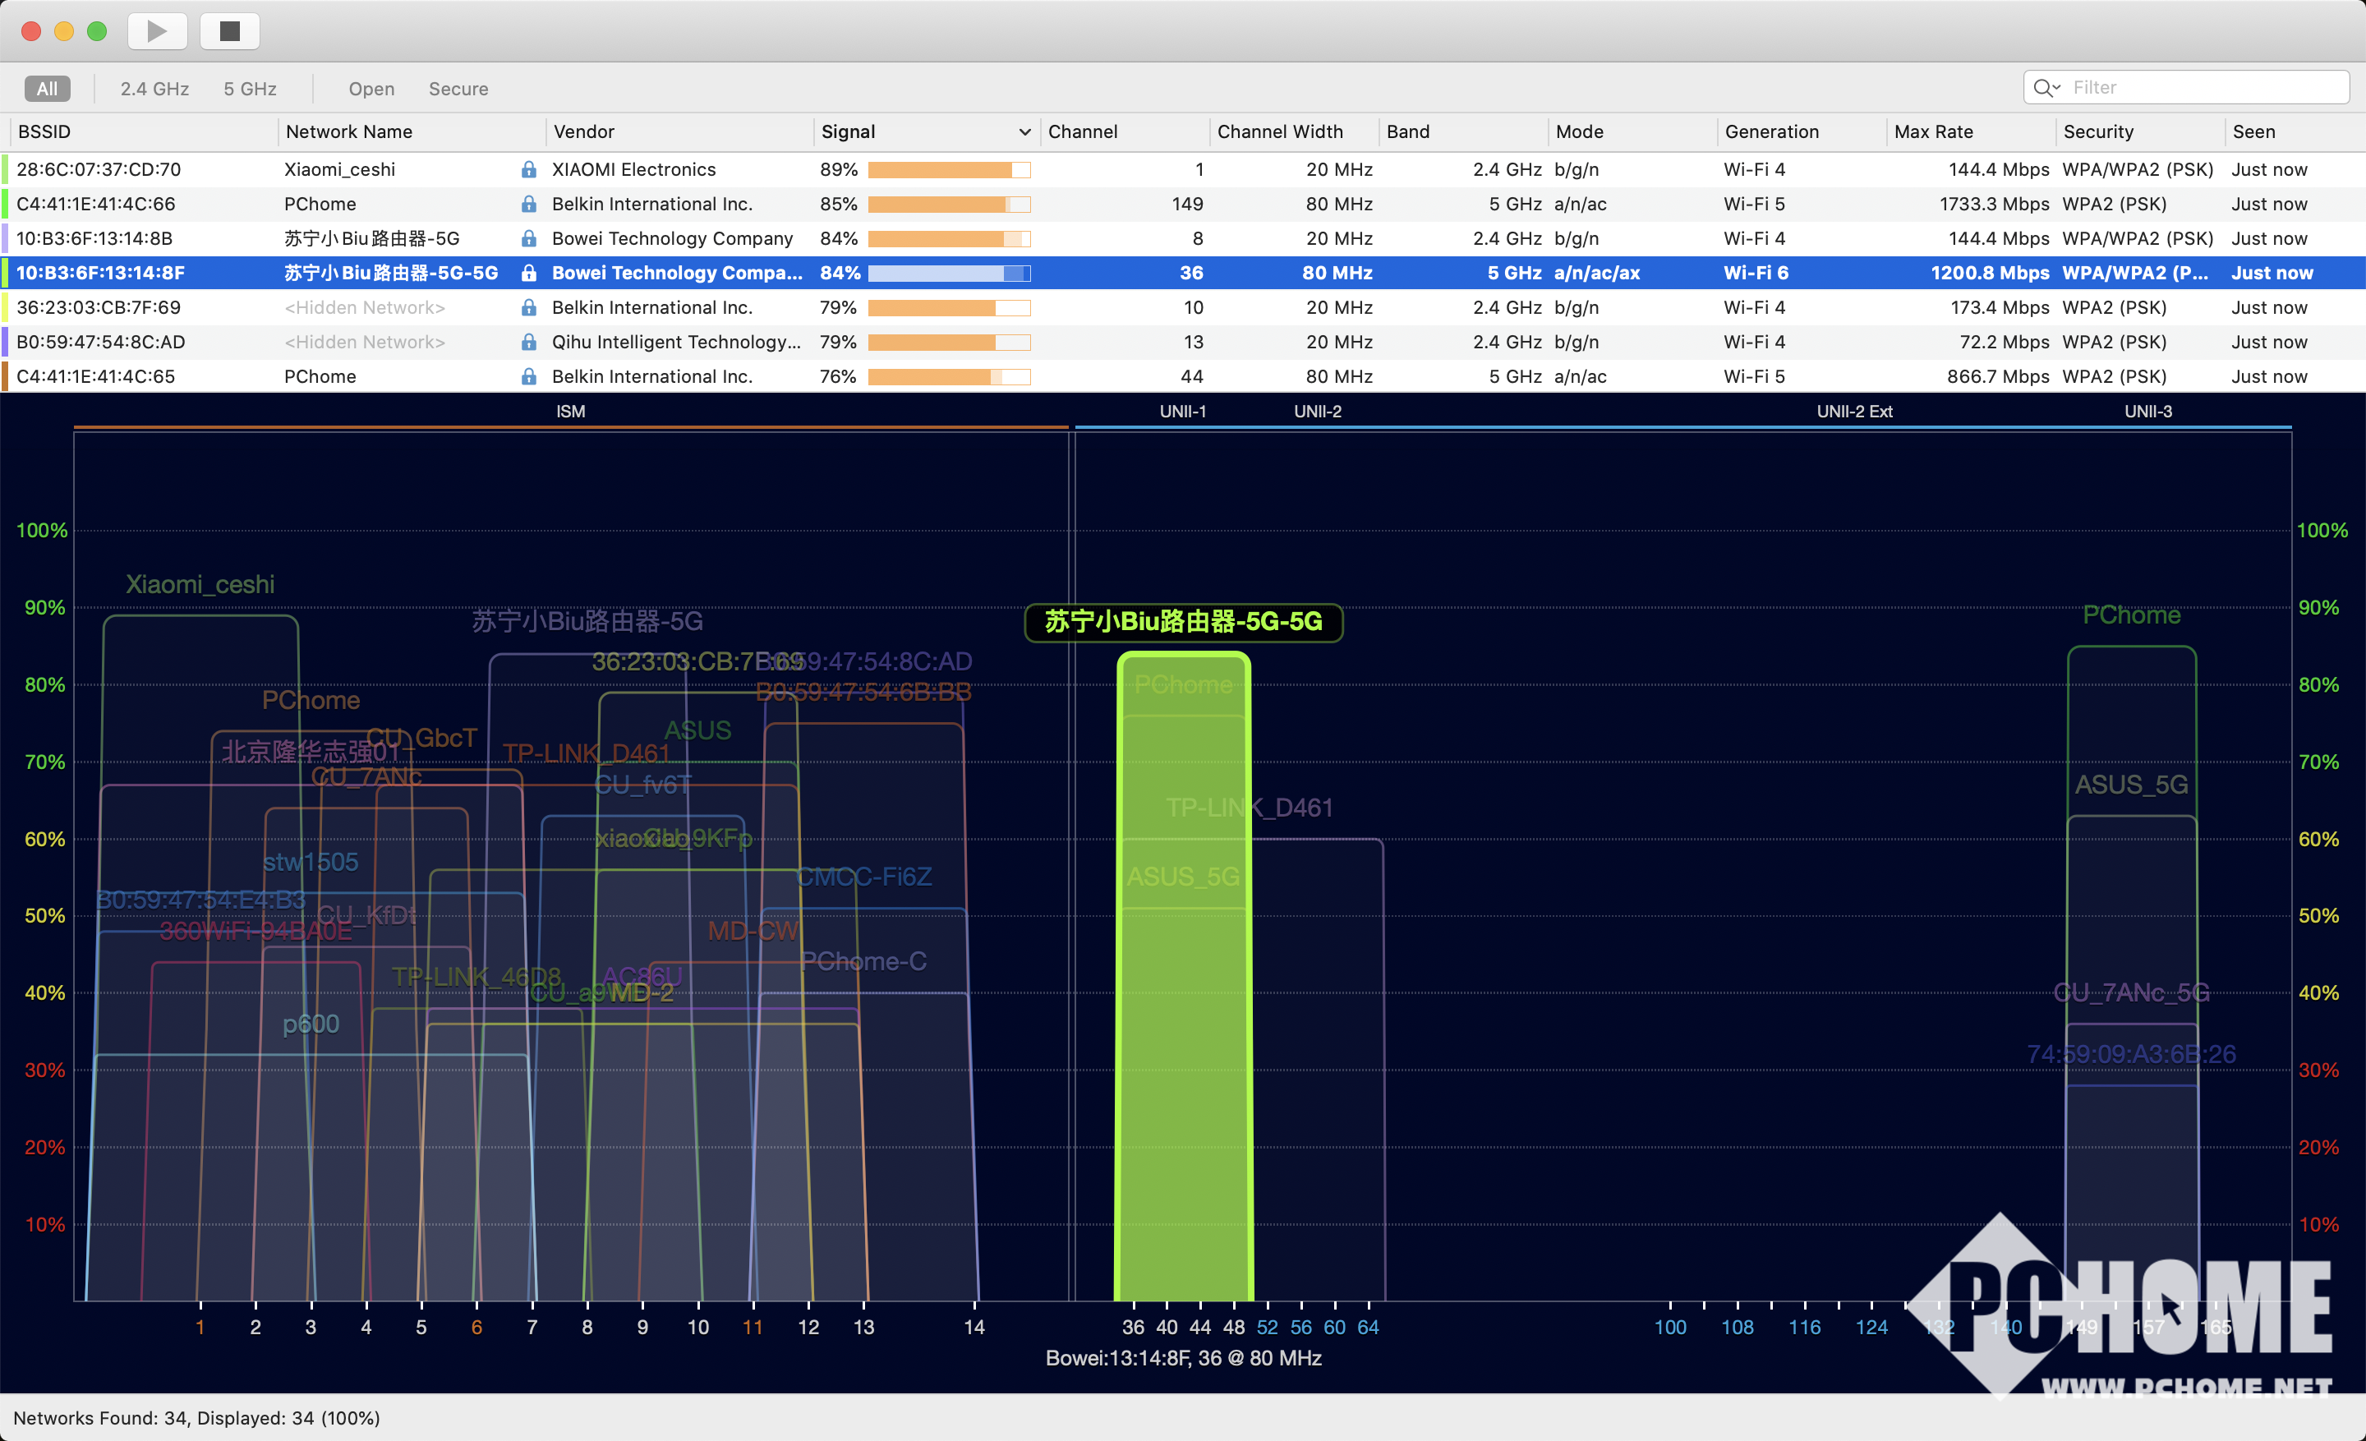Click the 1733.3 Mbps max rate cell
The width and height of the screenshot is (2366, 1441).
pos(1993,204)
